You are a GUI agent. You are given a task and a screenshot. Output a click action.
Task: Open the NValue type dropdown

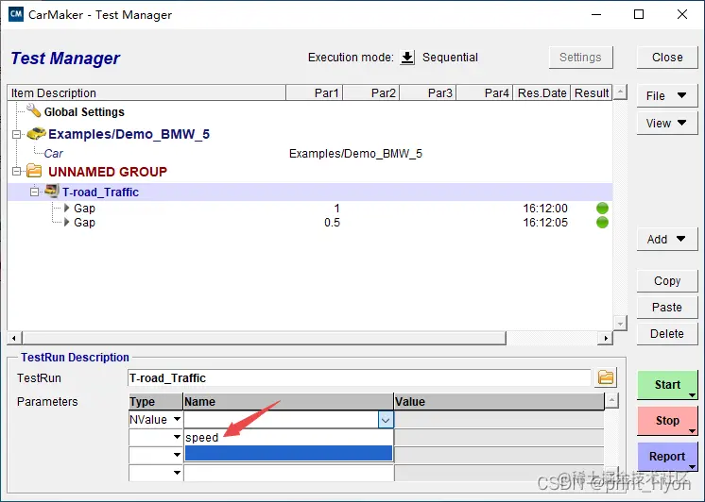[x=177, y=419]
